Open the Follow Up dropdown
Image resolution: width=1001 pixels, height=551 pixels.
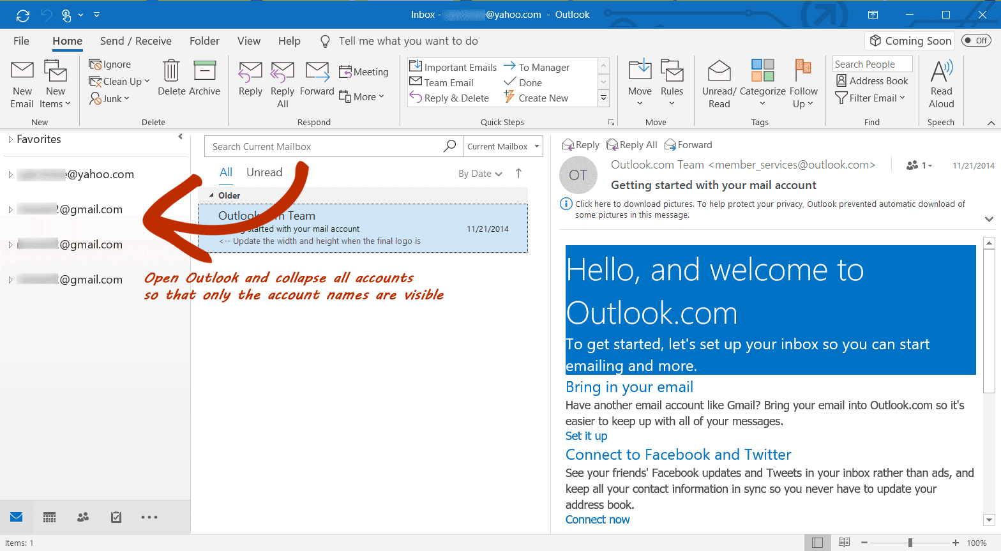point(803,84)
